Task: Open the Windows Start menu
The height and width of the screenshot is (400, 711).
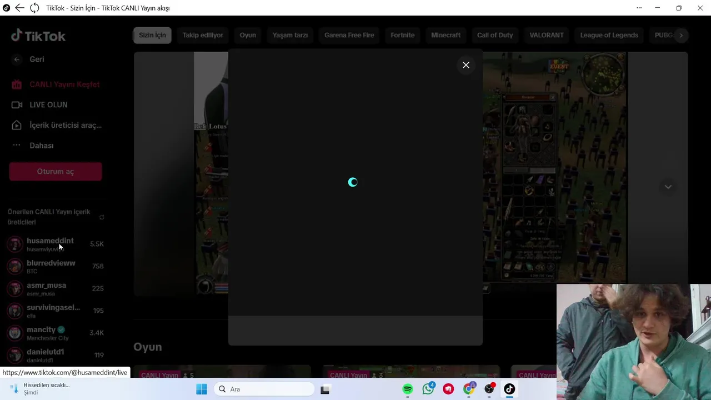Action: (202, 389)
